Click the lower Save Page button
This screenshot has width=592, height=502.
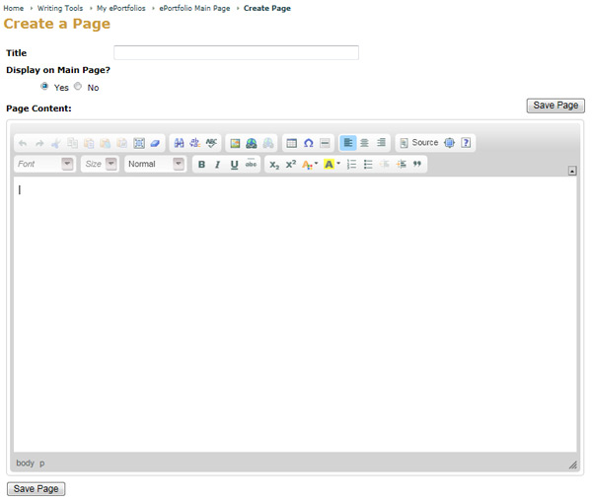coord(36,489)
